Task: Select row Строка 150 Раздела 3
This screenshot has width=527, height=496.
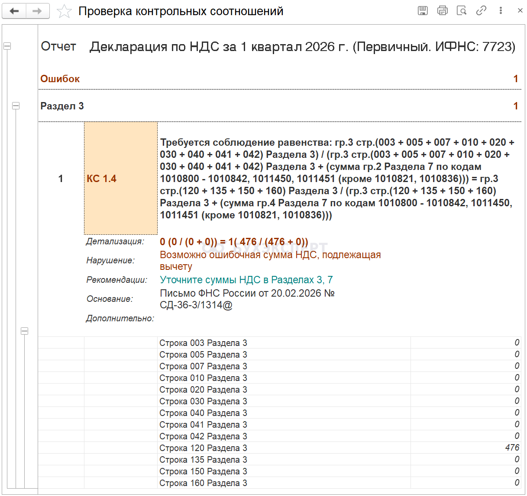Action: 279,471
